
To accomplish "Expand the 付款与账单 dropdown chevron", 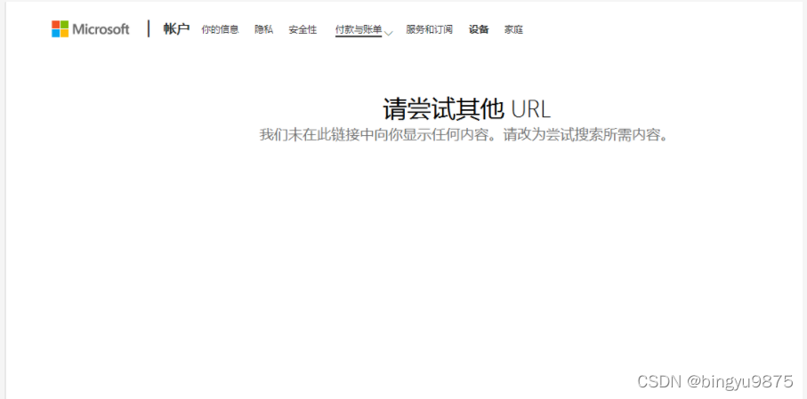I will 389,34.
